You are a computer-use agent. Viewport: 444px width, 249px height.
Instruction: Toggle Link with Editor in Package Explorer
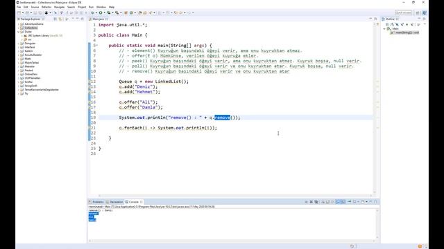(60, 19)
